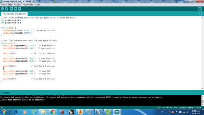Click the Windows Start button

click(x=4, y=112)
